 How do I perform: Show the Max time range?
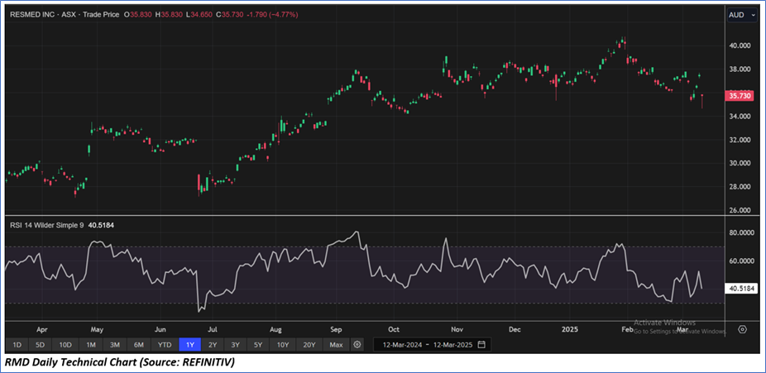[x=335, y=344]
